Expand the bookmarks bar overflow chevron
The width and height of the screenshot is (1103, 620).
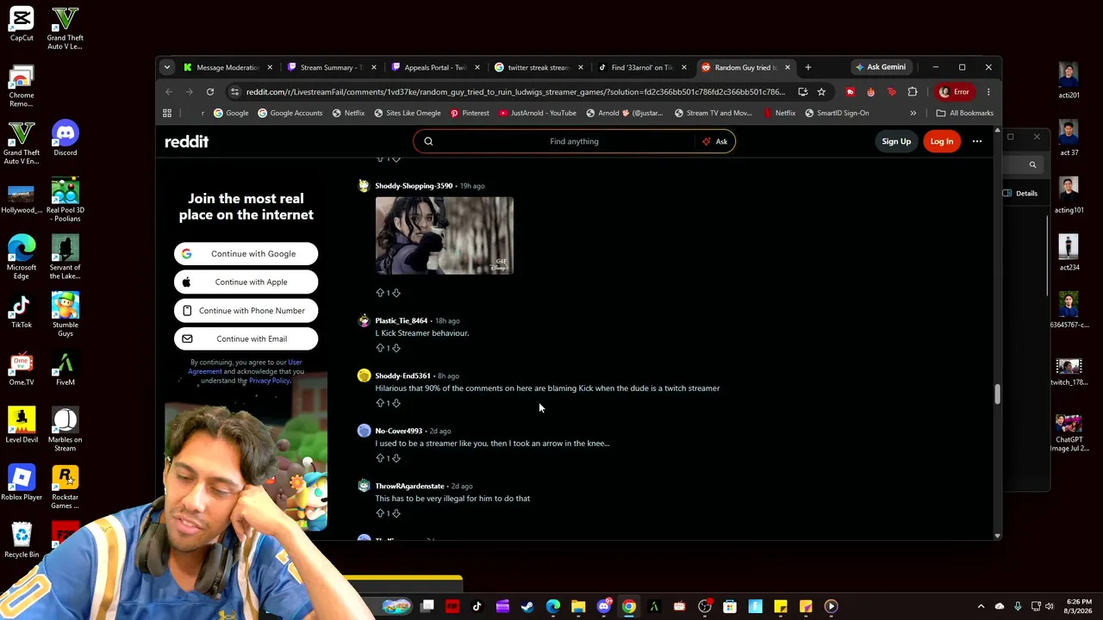click(x=913, y=113)
